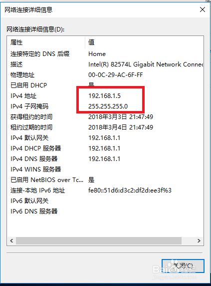Select the 描述 row with Intel adapter
The height and width of the screenshot is (286, 211).
(x=105, y=64)
